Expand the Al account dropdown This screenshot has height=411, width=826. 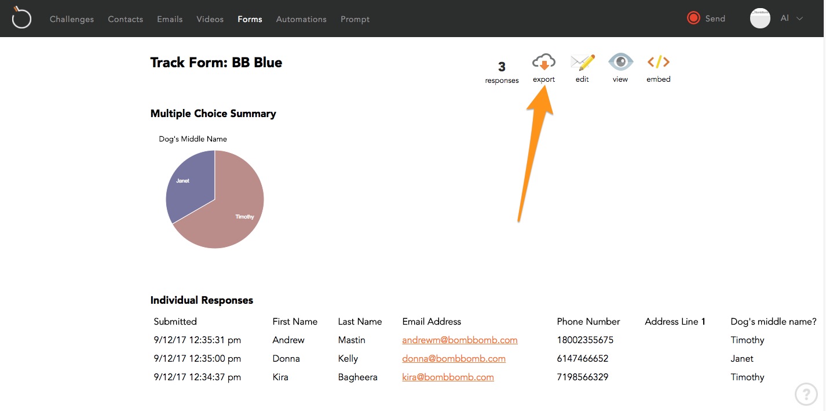click(791, 19)
